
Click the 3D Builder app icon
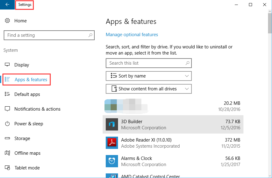112,124
